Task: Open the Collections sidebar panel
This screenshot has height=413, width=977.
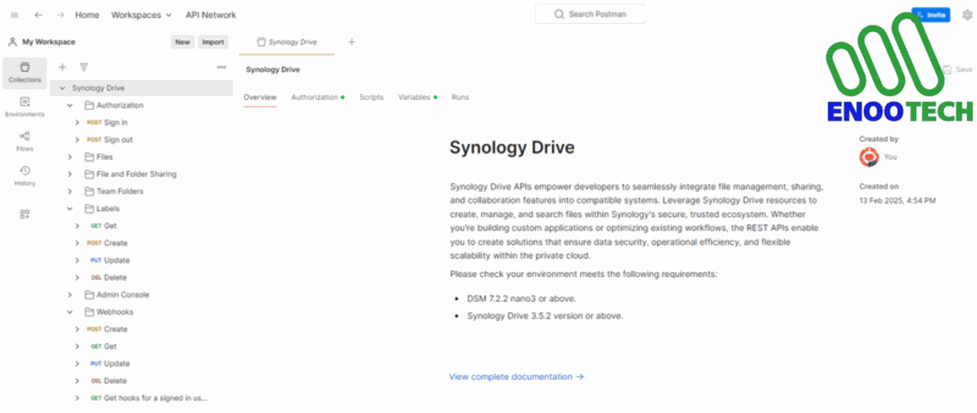Action: pyautogui.click(x=24, y=73)
